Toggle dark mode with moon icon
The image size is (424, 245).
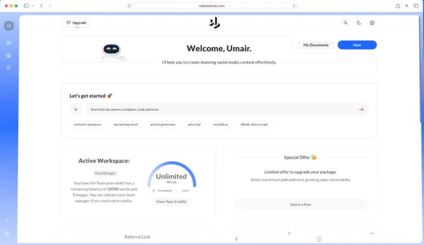click(359, 23)
